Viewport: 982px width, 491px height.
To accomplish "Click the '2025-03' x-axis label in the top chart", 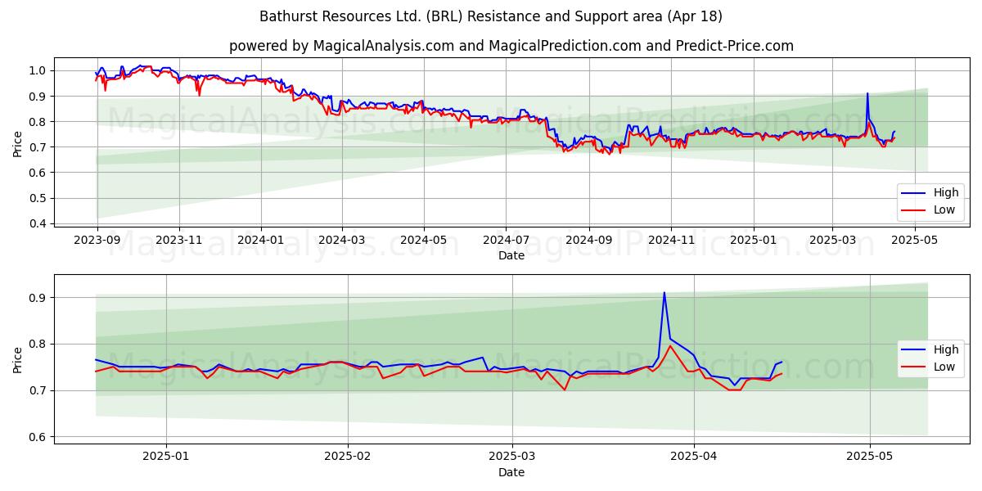I will click(x=832, y=241).
